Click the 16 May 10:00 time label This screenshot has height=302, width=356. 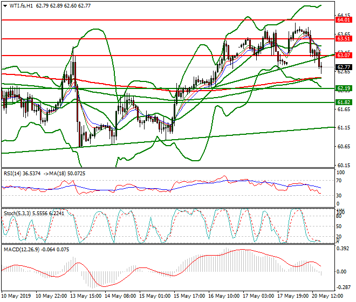coord(224,296)
